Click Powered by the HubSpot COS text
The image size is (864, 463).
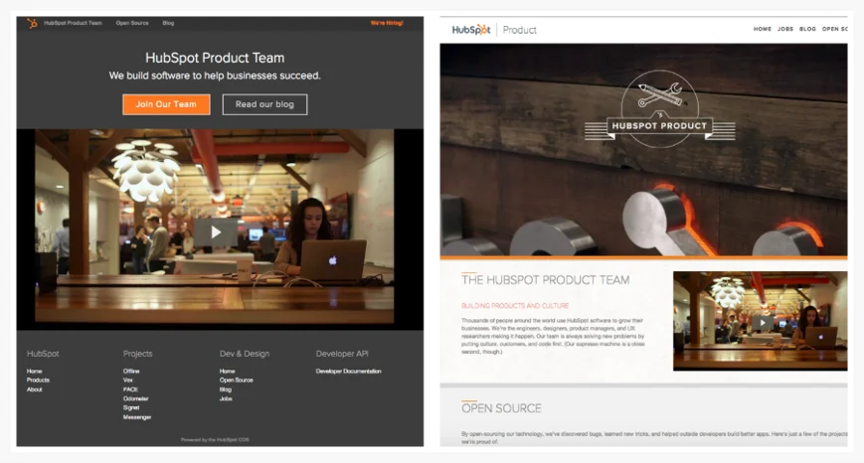[215, 440]
